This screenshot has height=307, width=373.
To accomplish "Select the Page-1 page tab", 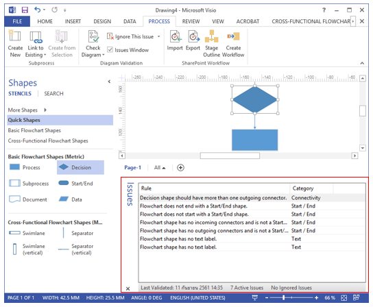I will click(132, 168).
